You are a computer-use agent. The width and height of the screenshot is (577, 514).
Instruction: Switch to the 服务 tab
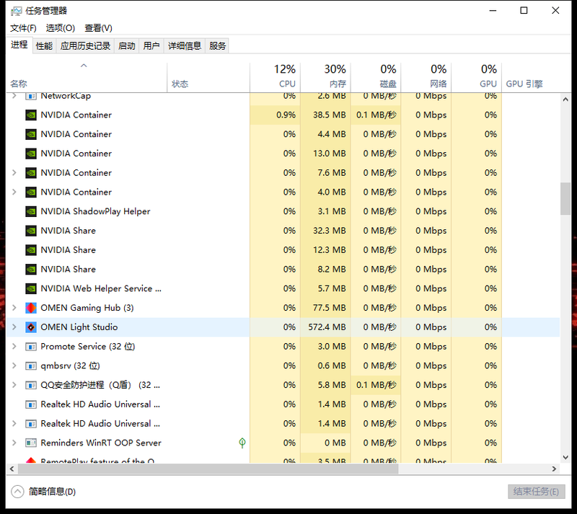[217, 46]
